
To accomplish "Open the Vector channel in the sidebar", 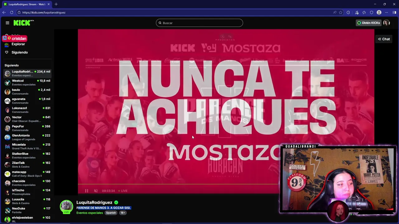I will click(x=27, y=119).
